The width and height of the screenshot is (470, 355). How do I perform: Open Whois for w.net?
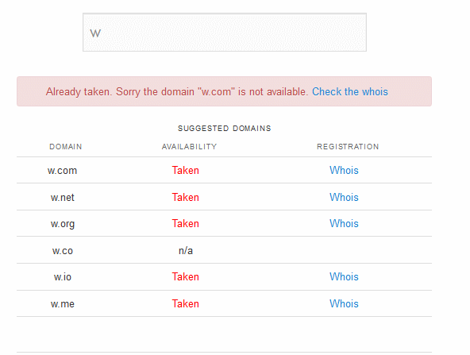point(344,197)
